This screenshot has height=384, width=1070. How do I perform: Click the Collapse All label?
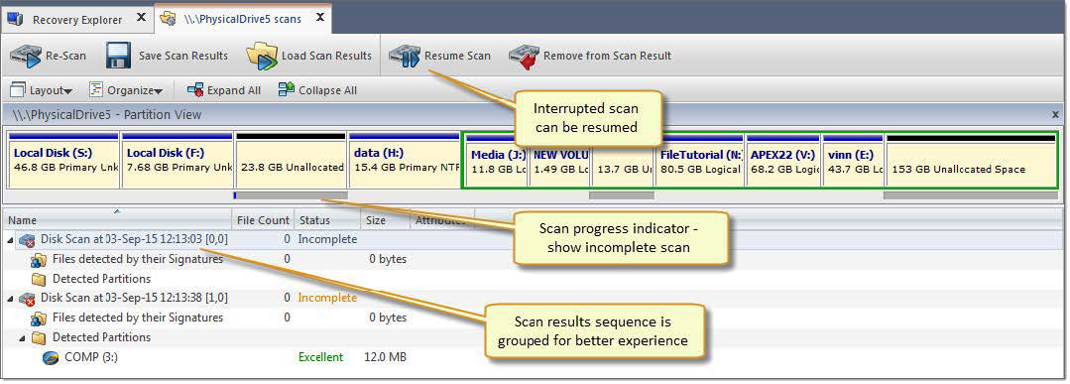click(x=327, y=90)
